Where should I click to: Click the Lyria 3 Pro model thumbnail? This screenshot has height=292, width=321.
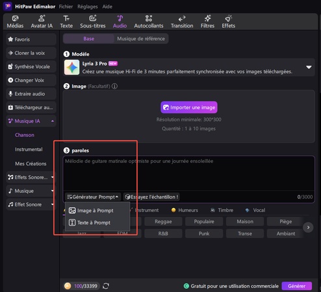tap(71, 67)
